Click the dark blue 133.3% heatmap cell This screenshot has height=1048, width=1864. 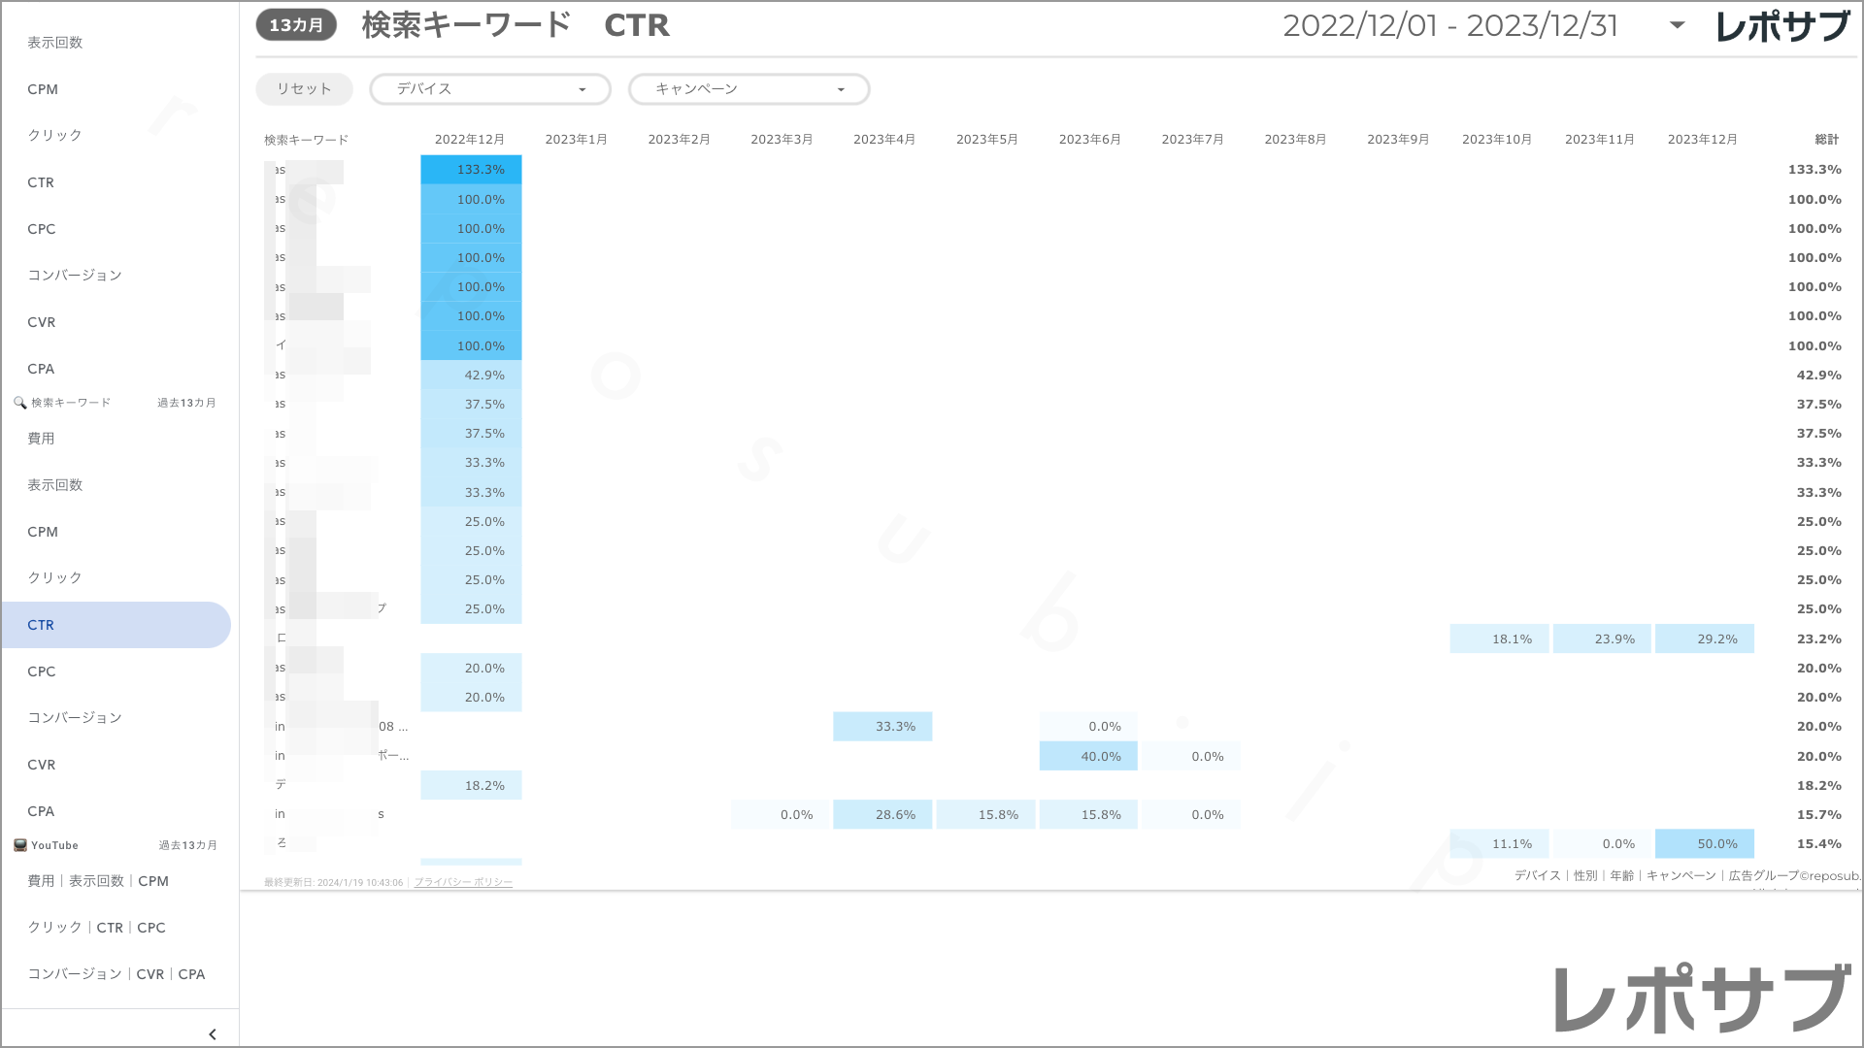(471, 169)
